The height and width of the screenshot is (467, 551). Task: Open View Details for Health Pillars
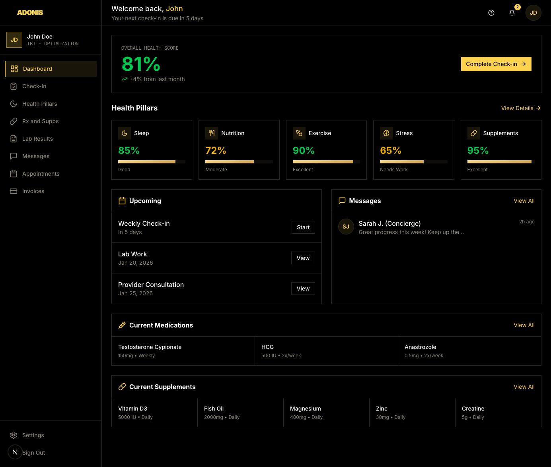click(x=520, y=108)
